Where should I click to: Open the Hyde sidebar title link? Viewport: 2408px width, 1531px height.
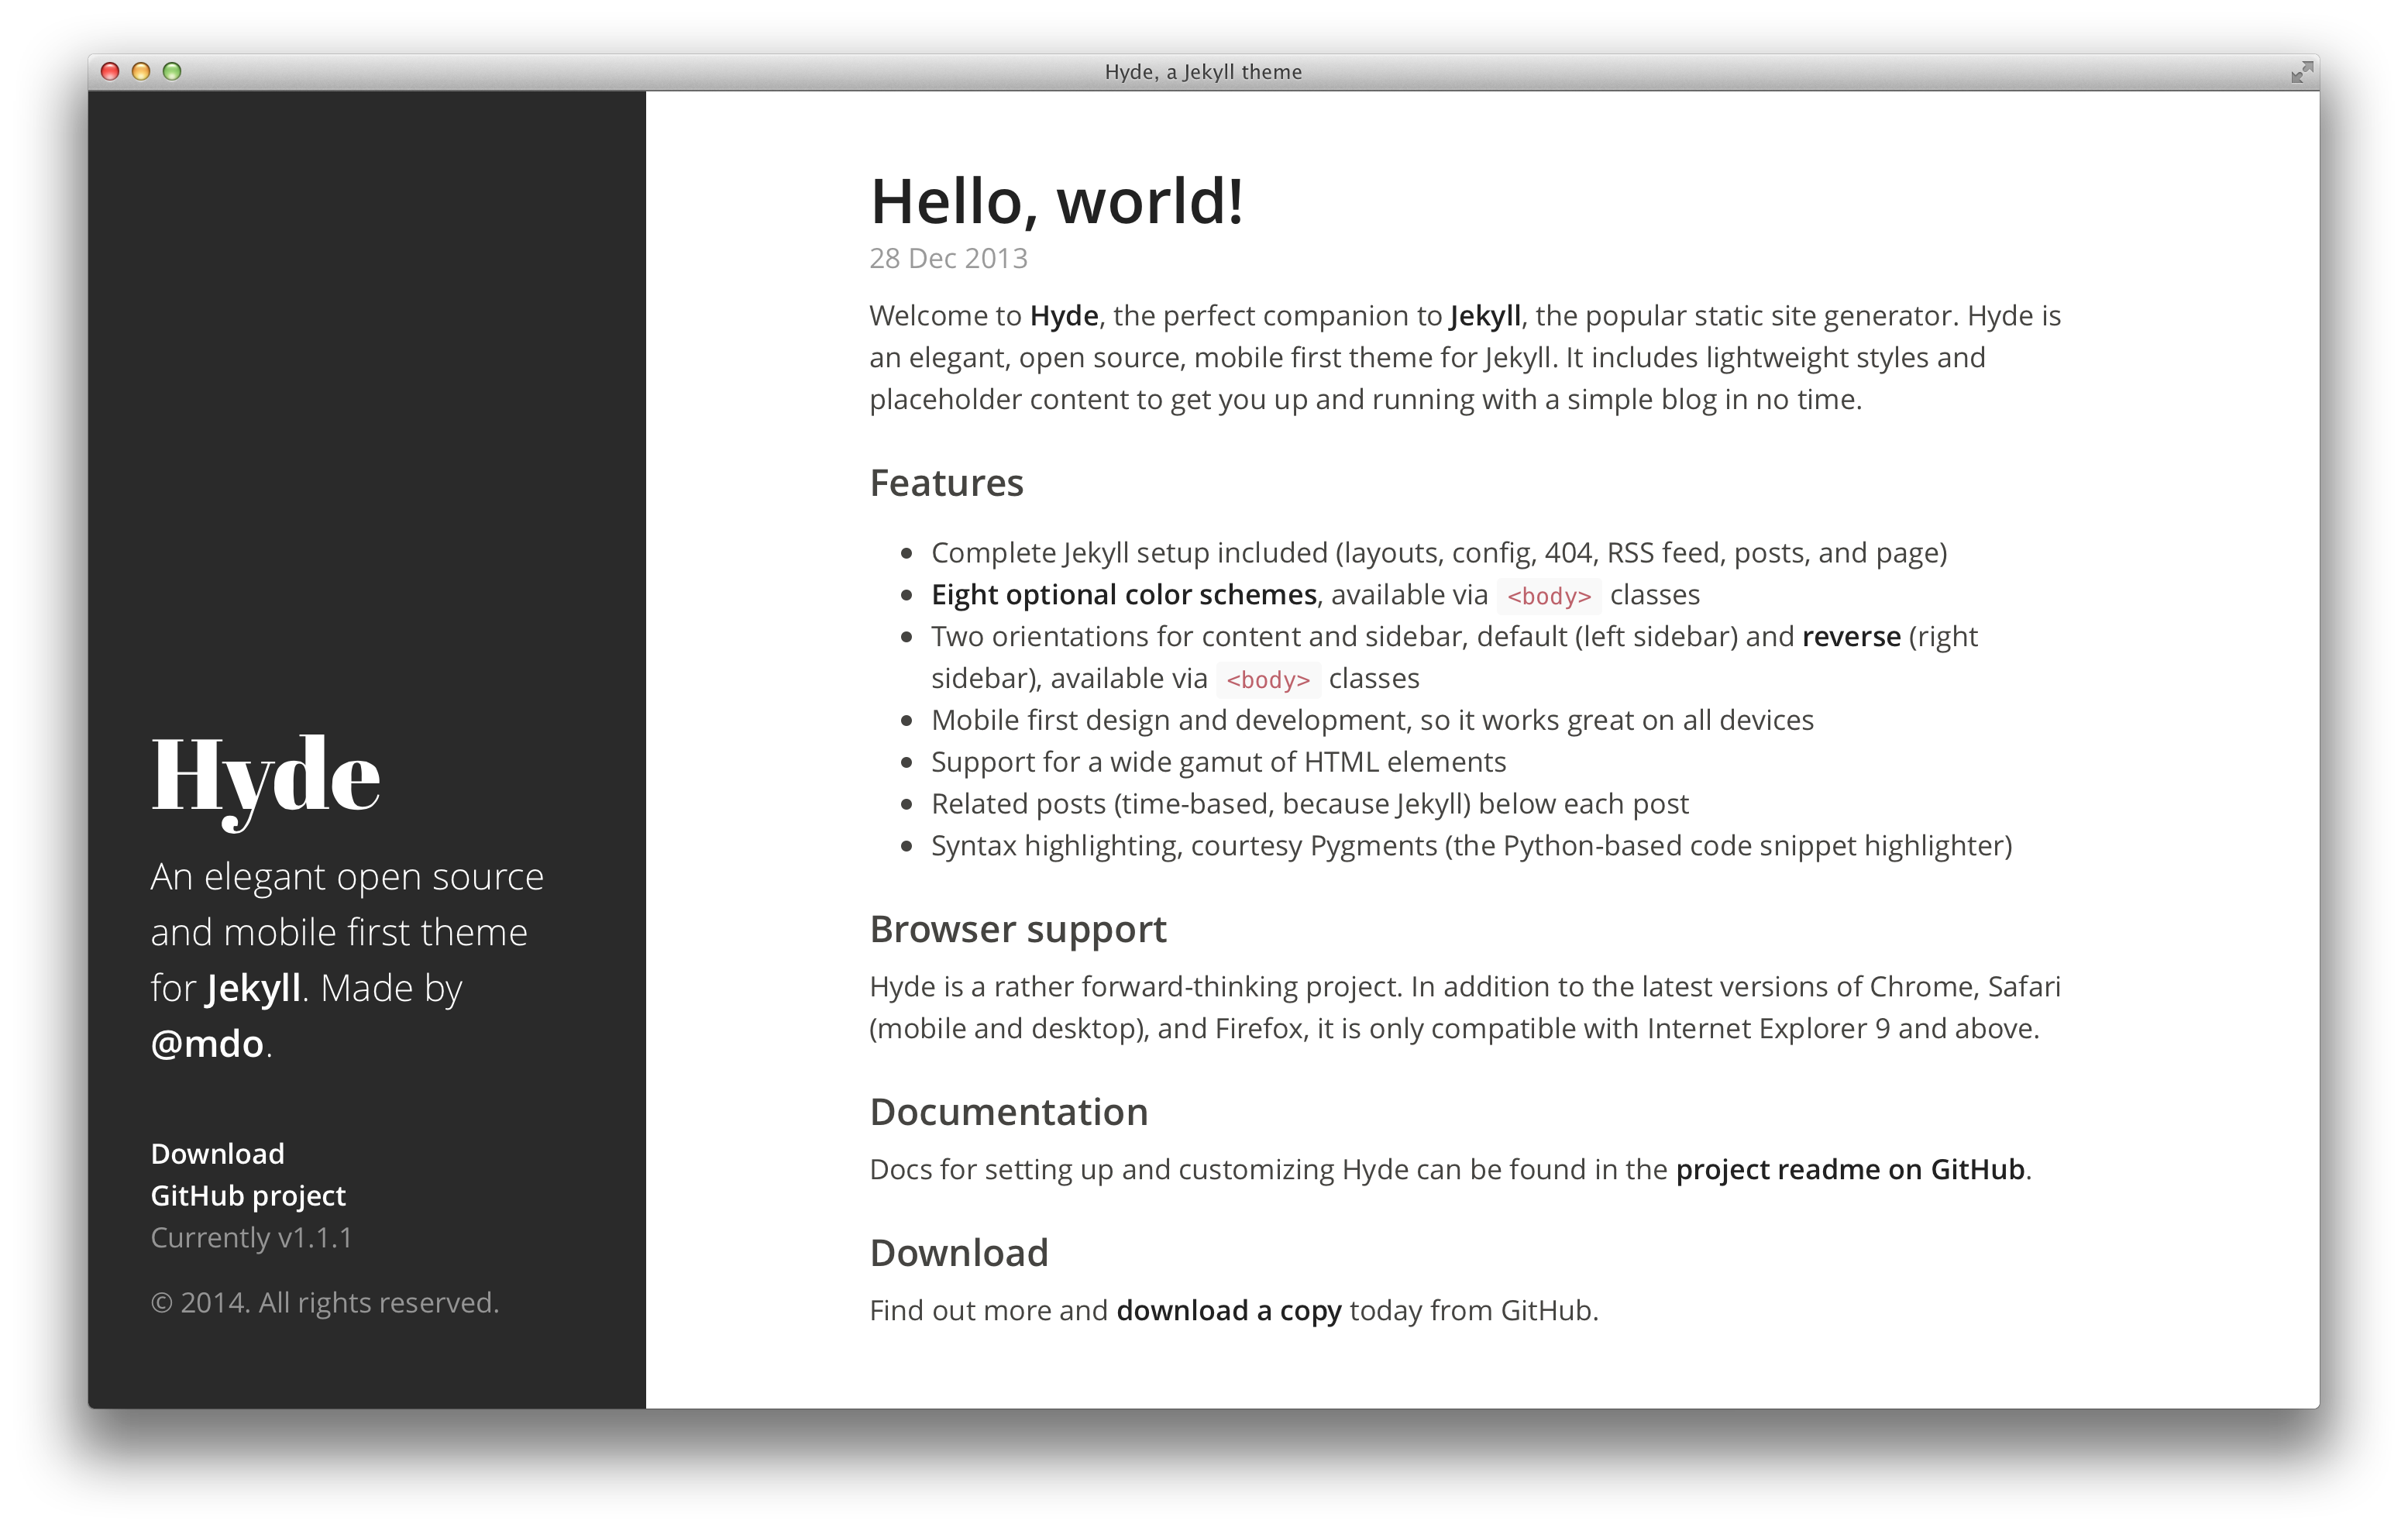click(x=265, y=776)
